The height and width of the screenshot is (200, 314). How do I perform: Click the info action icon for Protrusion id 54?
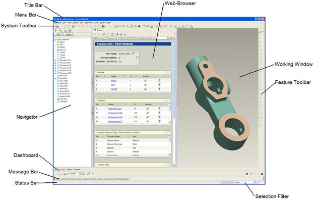(159, 109)
